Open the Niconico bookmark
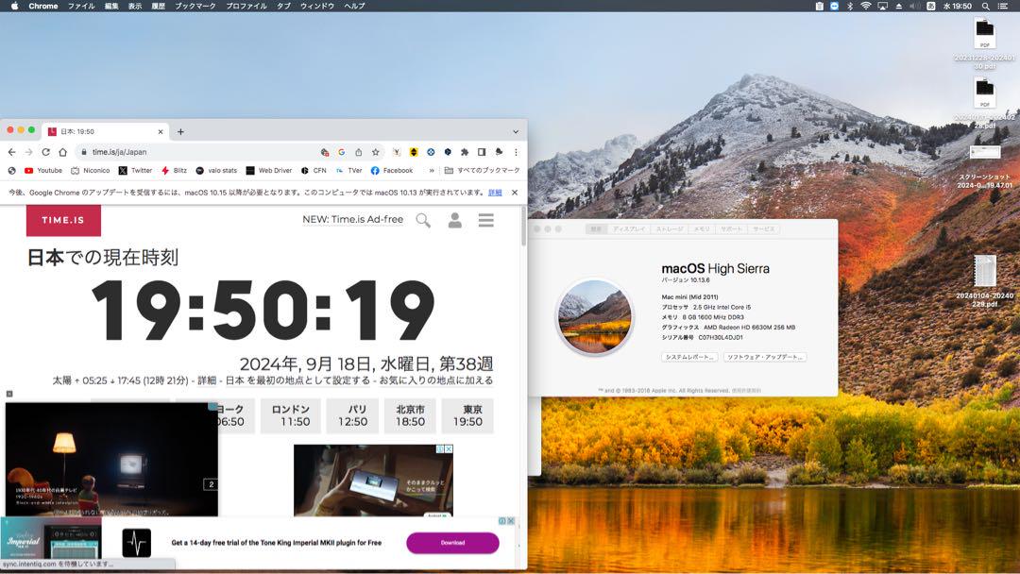The image size is (1020, 574). [91, 170]
